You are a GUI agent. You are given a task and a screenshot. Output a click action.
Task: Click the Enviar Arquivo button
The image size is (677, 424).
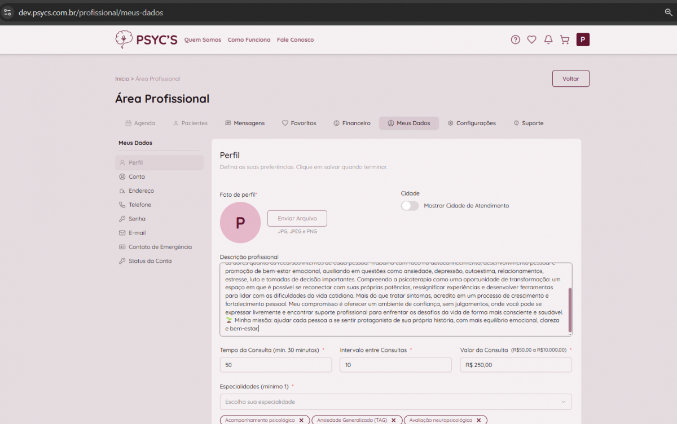297,218
